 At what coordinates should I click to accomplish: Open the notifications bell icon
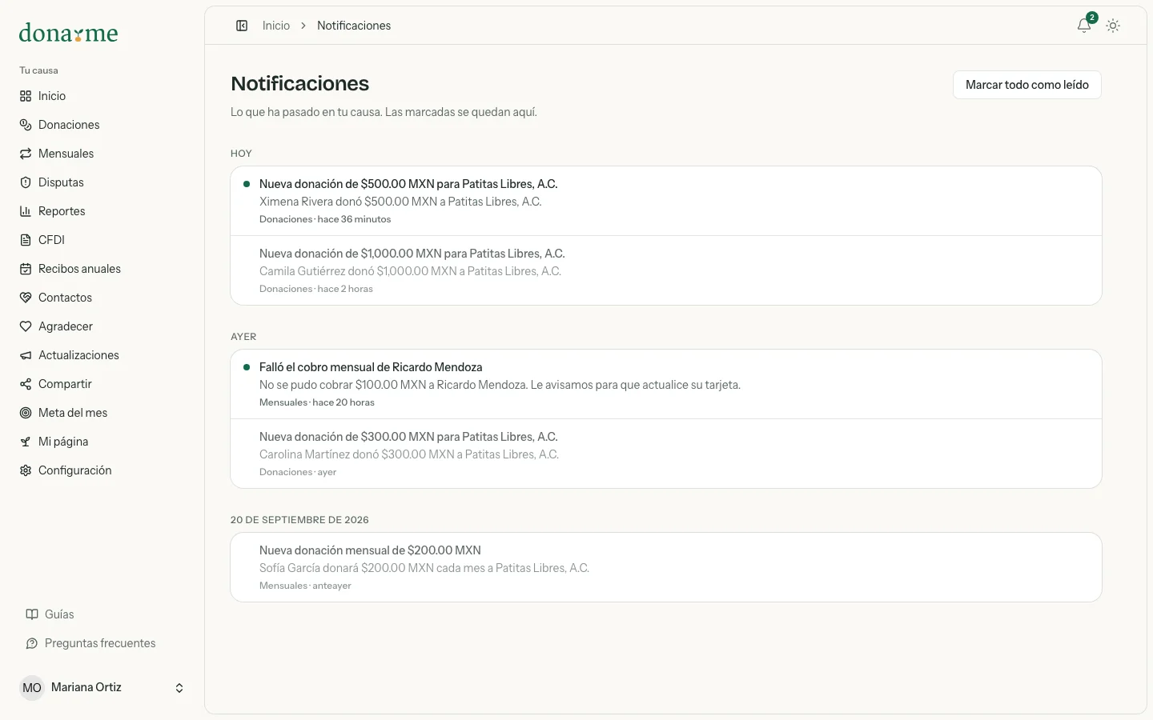point(1084,26)
